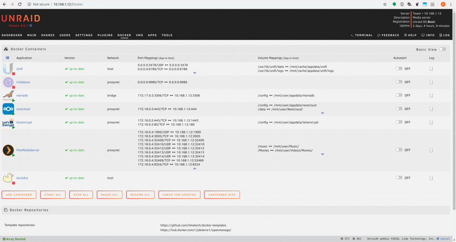
Task: Expand PlexMediaServer volume mappings chevron
Action: tap(322, 154)
